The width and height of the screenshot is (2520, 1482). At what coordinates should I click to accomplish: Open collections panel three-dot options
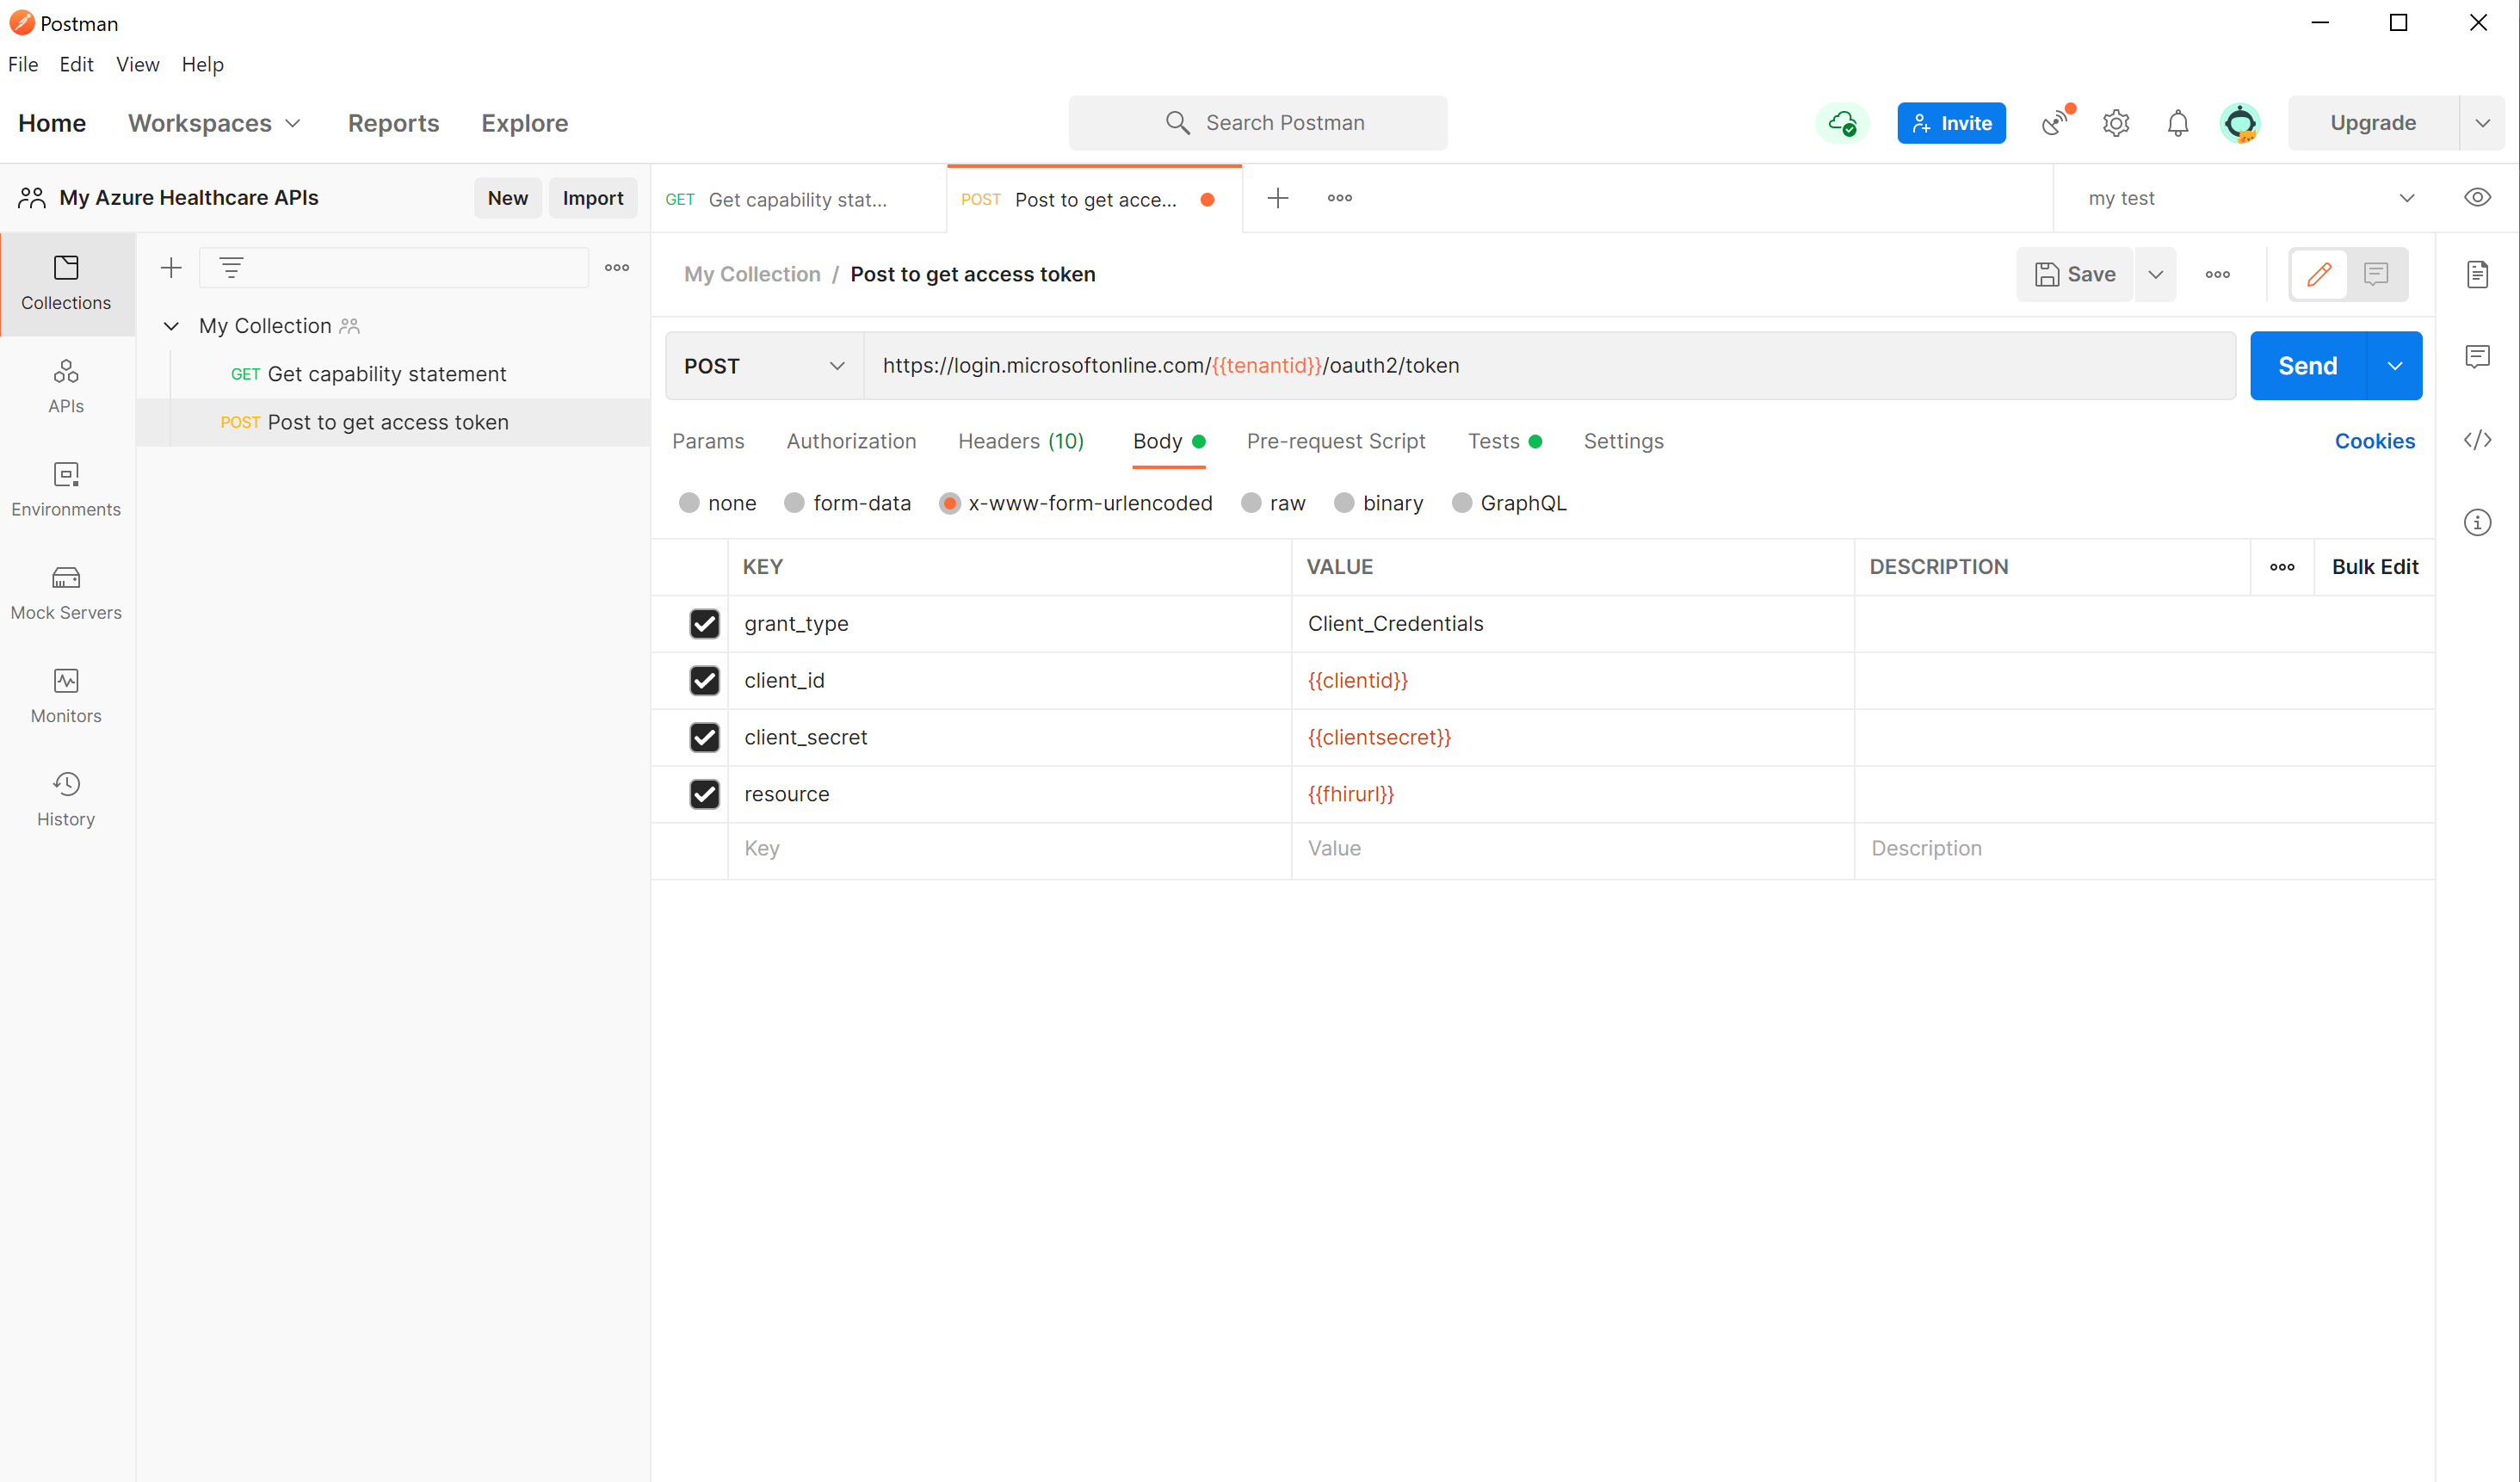pyautogui.click(x=617, y=267)
